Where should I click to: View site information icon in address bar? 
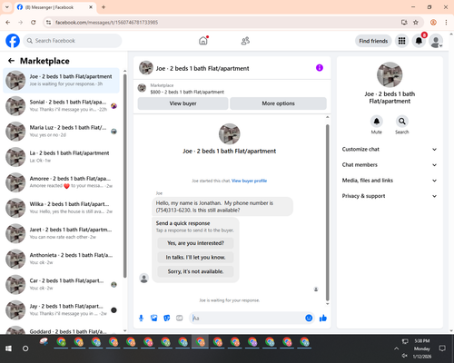tap(48, 23)
